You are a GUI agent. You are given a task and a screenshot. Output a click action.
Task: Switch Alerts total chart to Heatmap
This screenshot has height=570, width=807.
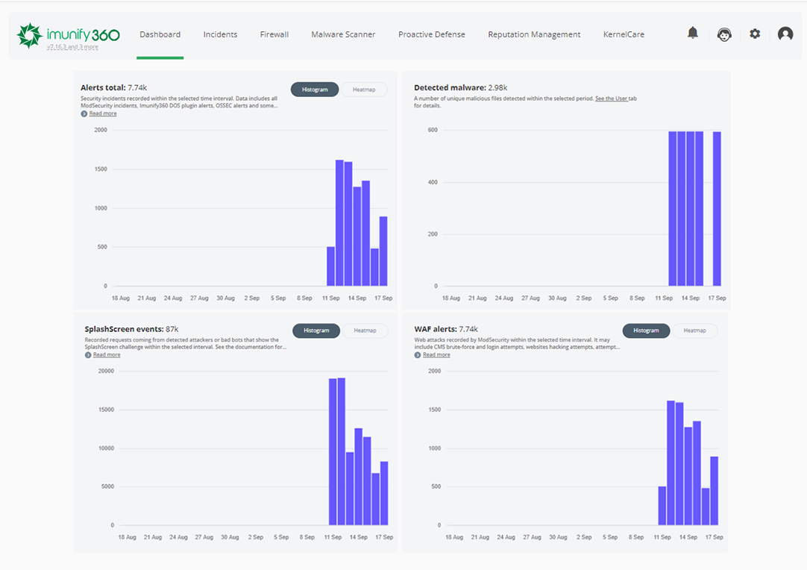pos(364,90)
